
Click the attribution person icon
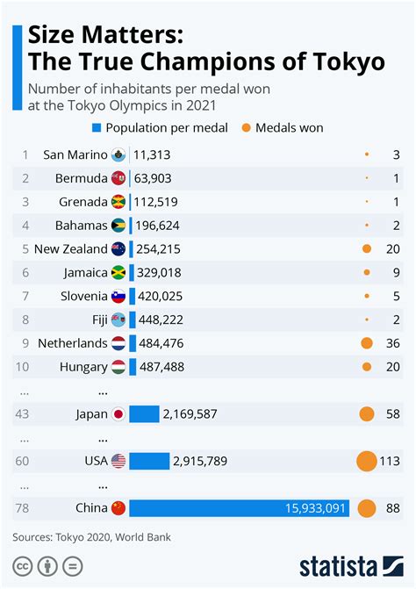tap(47, 566)
